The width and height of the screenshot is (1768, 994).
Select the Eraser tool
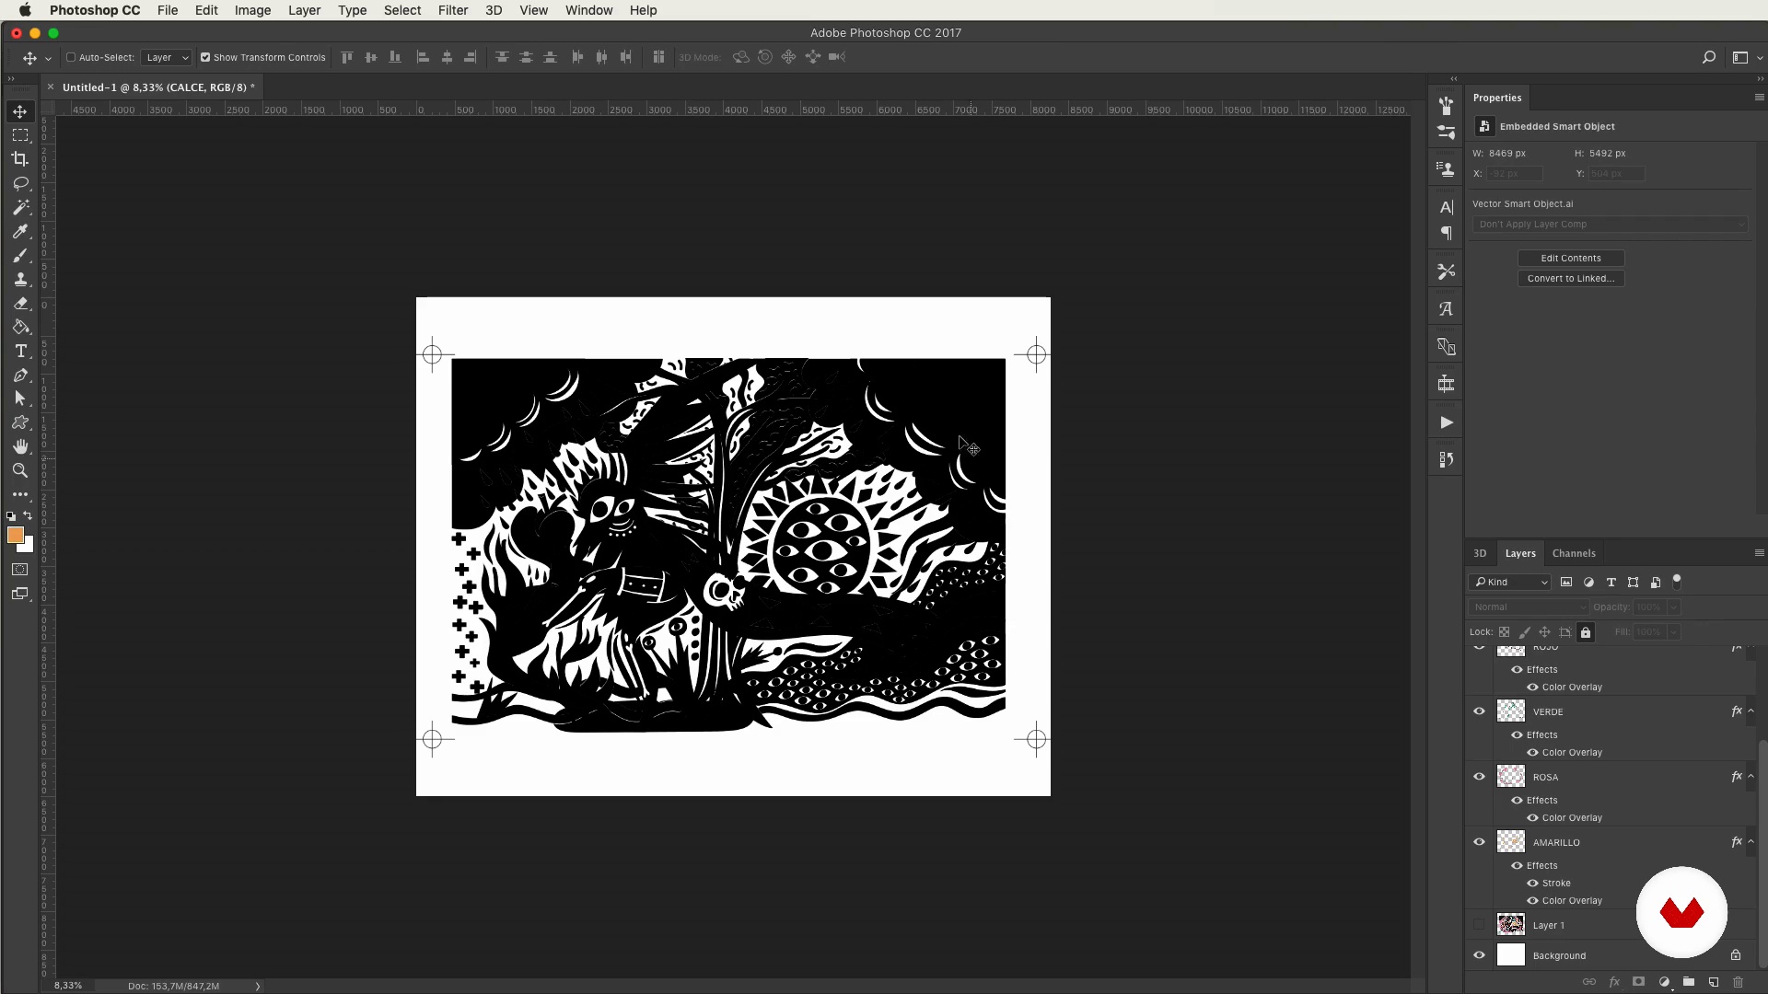(x=20, y=303)
